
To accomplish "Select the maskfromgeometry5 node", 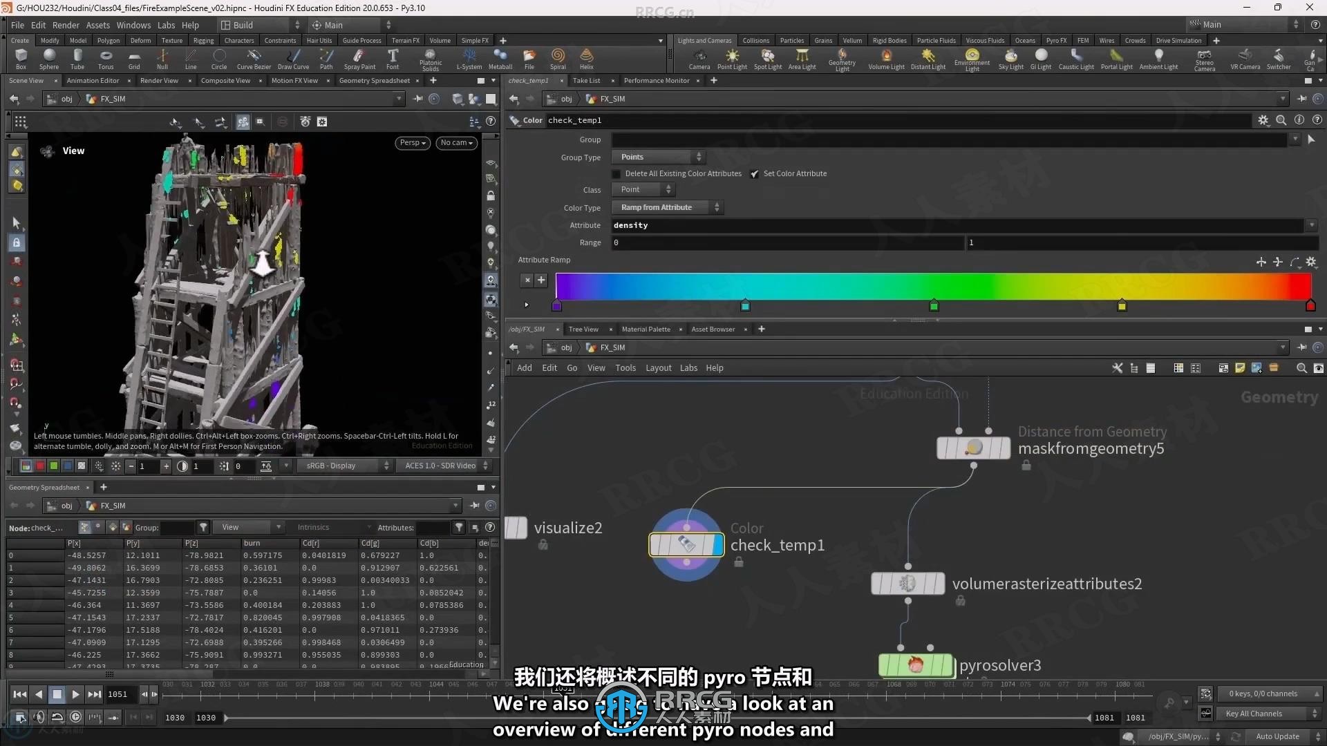I will pos(974,448).
